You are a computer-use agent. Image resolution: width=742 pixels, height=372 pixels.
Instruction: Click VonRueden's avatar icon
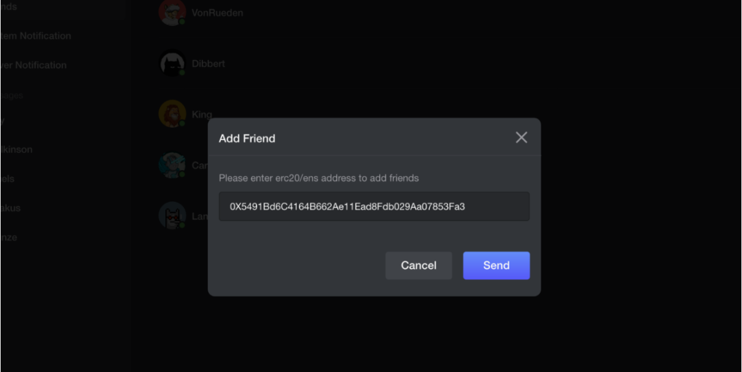[172, 12]
